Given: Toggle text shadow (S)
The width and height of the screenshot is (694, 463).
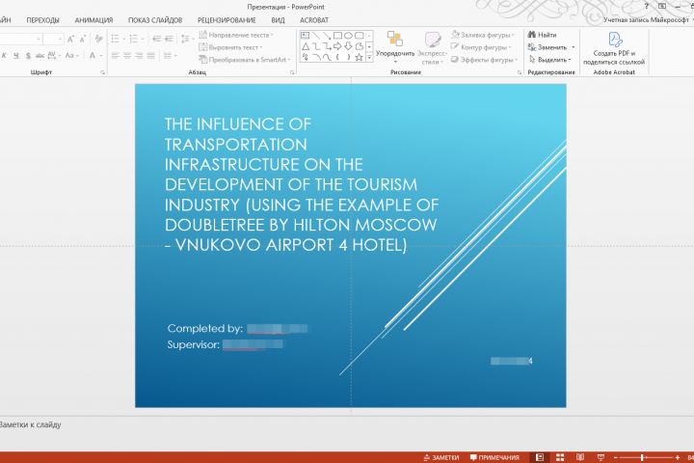Looking at the screenshot, I should pos(28,55).
